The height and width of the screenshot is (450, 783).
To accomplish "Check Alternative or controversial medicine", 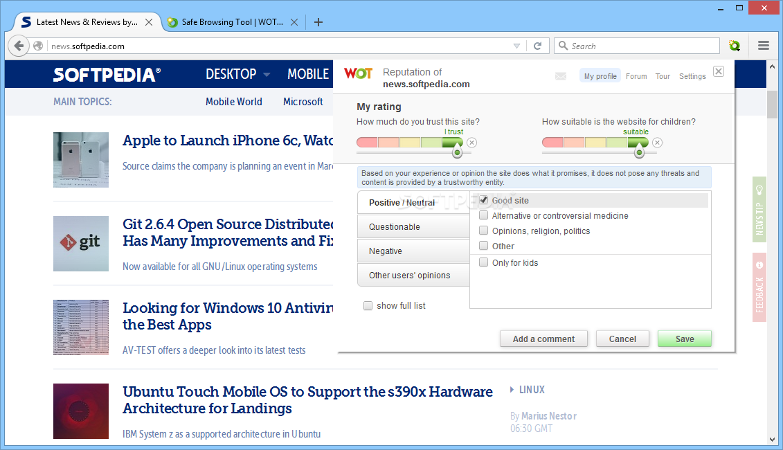I will (x=483, y=215).
